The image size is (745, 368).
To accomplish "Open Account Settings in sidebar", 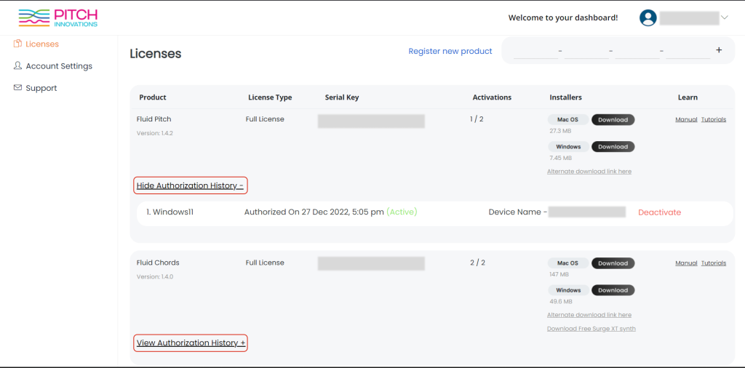I will (59, 66).
